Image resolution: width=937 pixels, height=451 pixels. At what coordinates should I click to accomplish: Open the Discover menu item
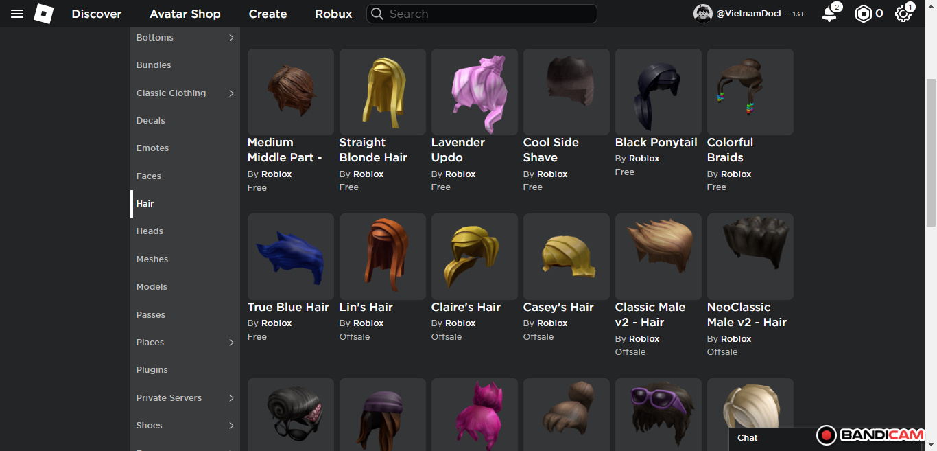pos(97,14)
